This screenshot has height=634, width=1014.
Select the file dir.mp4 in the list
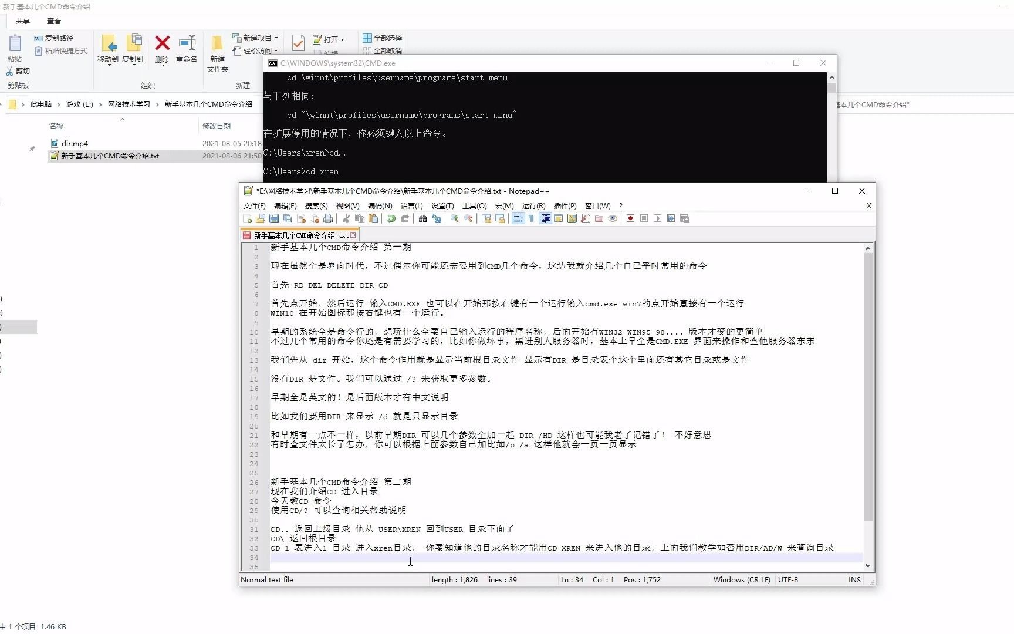tap(75, 143)
